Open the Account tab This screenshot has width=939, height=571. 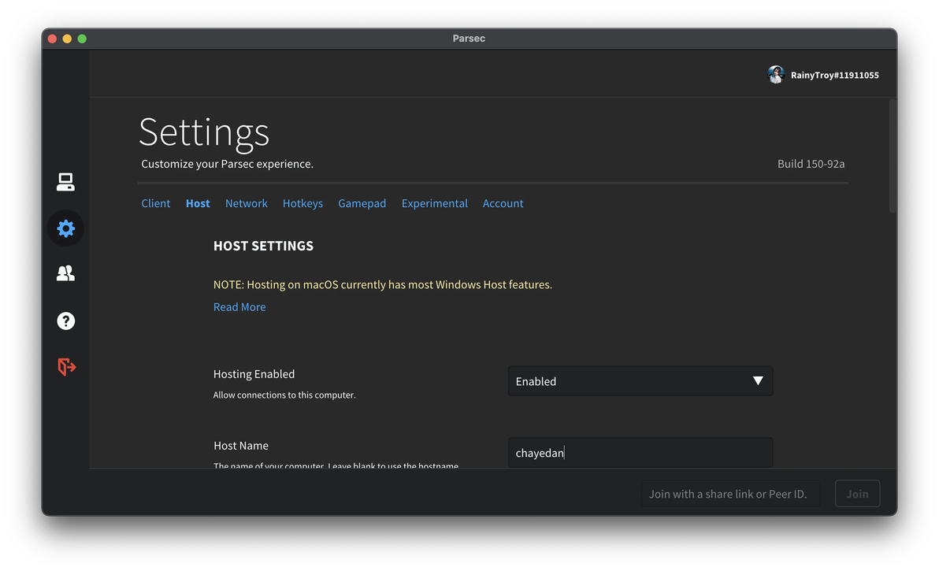pos(503,203)
